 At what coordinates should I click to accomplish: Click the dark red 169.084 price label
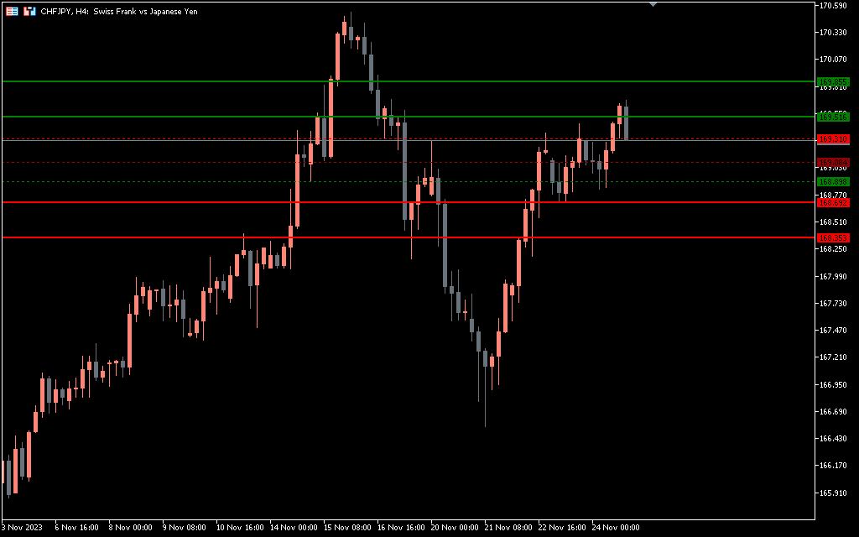(x=834, y=162)
